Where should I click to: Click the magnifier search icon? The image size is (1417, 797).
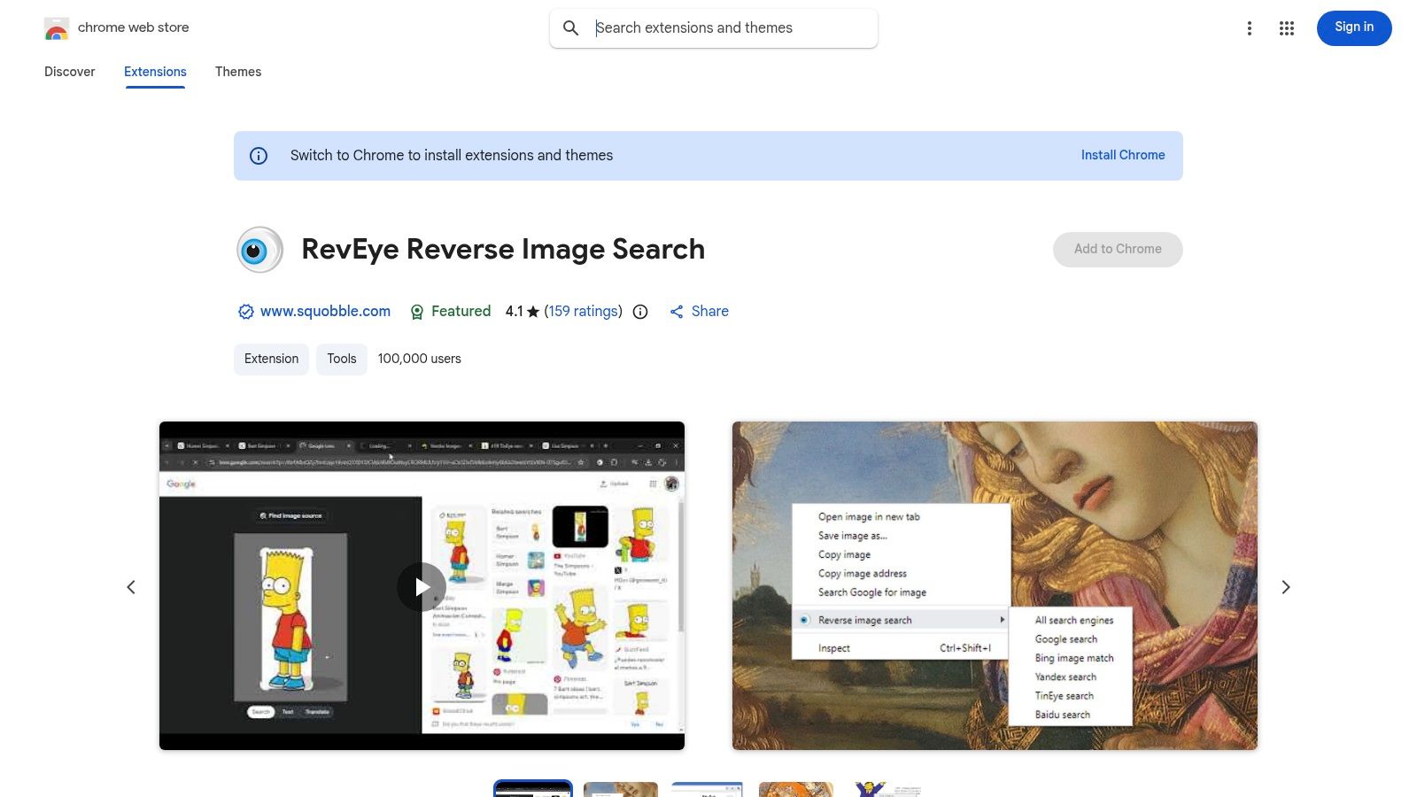(571, 28)
